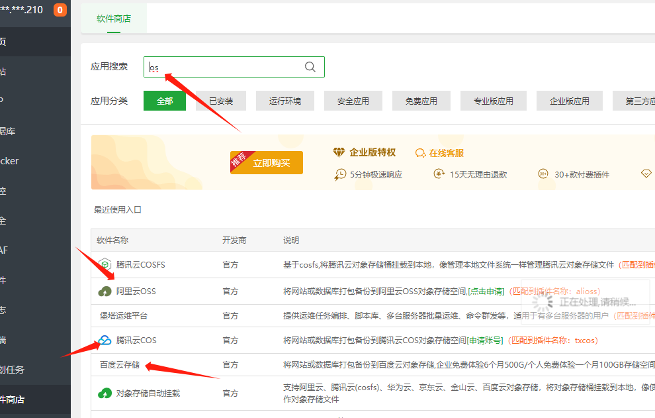Select the 企业版应用 category filter

tap(570, 101)
